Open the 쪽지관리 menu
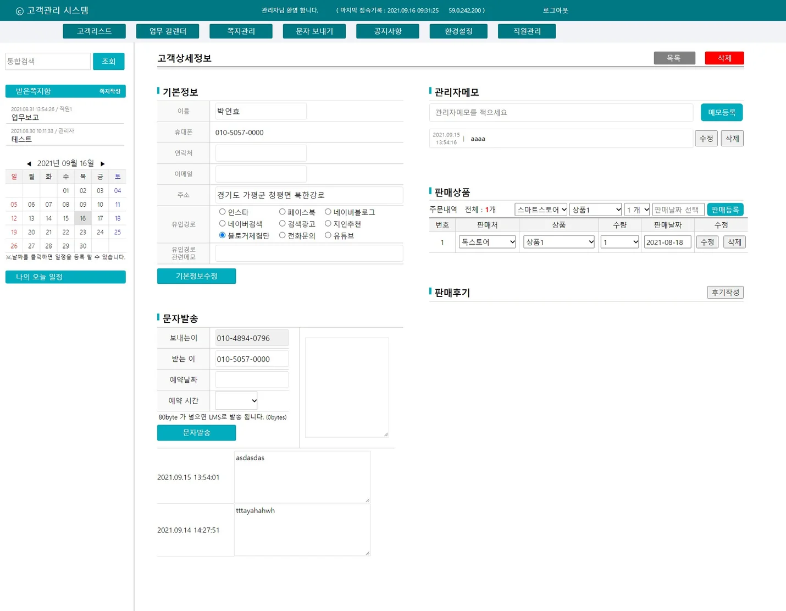786x611 pixels. click(241, 31)
